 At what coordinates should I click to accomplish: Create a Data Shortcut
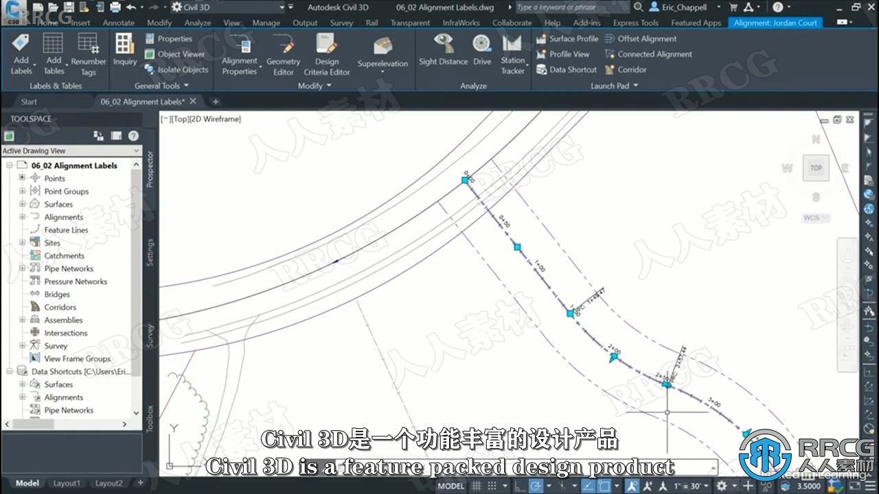pyautogui.click(x=567, y=69)
